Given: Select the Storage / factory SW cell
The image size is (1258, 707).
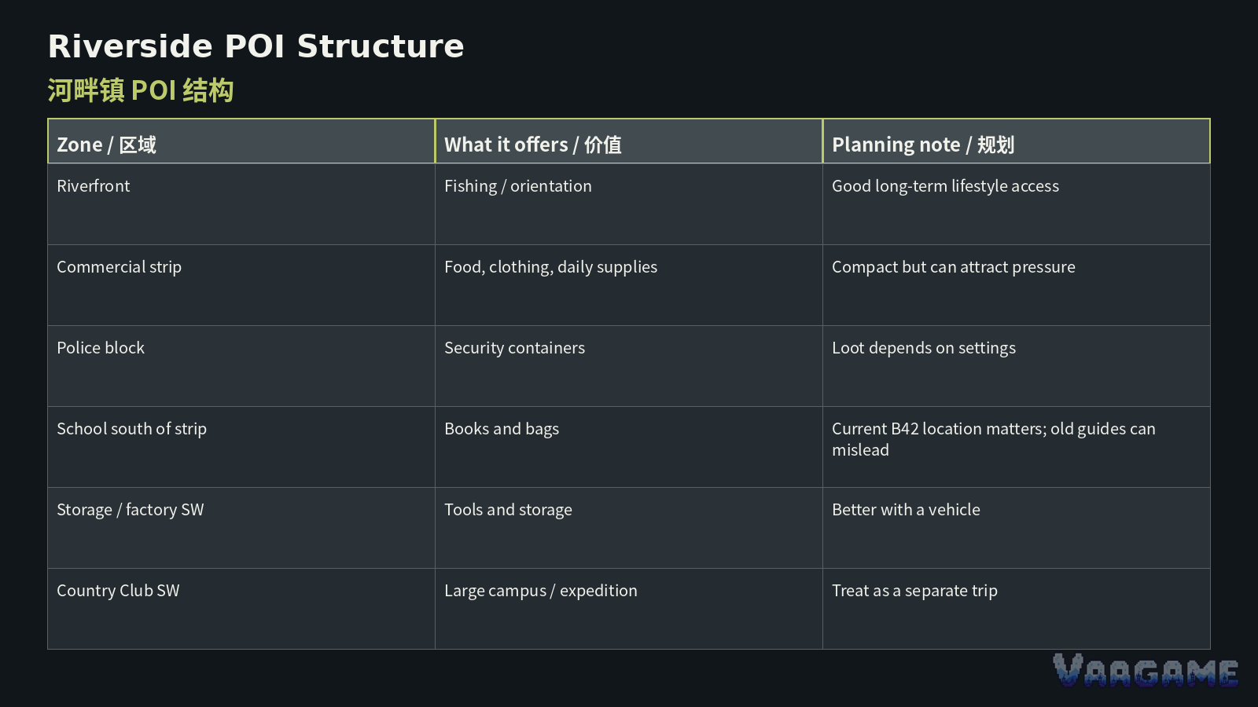Looking at the screenshot, I should (x=241, y=528).
